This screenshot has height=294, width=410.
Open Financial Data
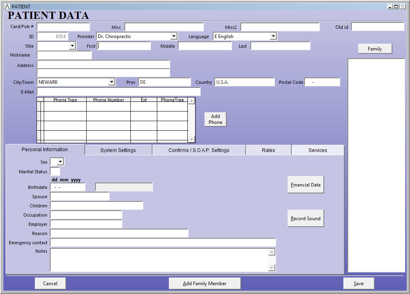[x=306, y=185]
